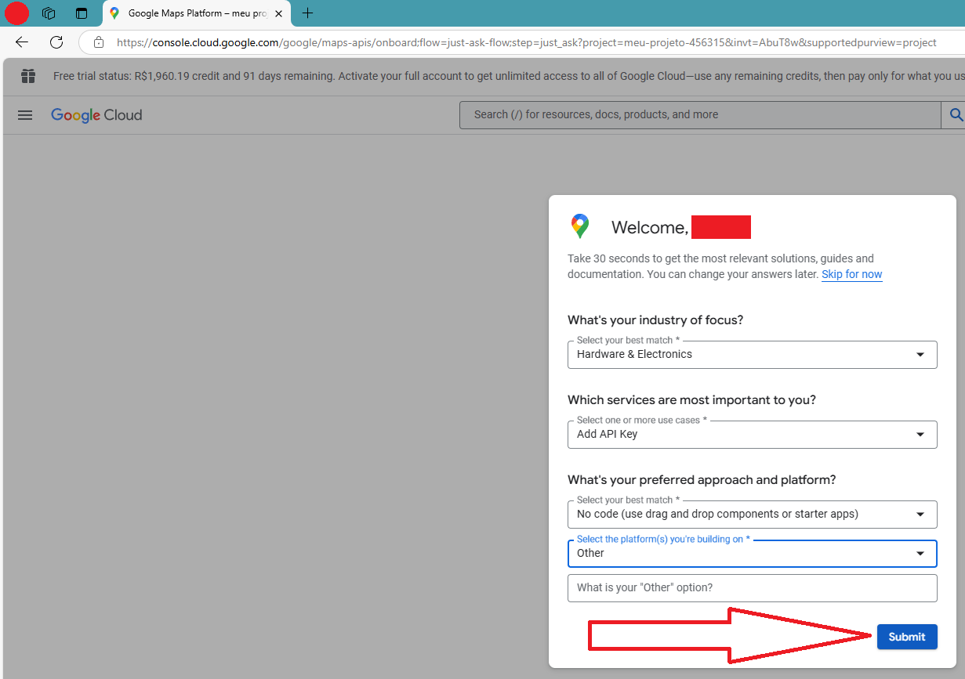Open a new browser tab
Screen dimensions: 965x679
(x=307, y=13)
